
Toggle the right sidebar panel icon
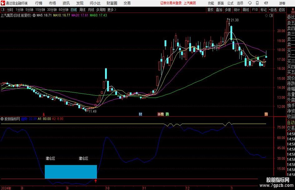[271, 16]
